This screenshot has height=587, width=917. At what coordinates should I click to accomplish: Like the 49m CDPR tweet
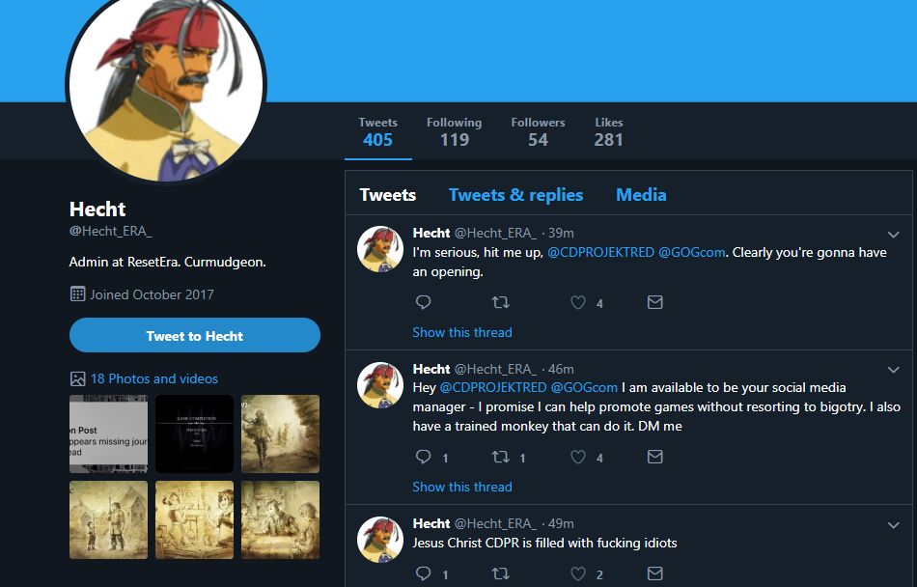(x=578, y=573)
